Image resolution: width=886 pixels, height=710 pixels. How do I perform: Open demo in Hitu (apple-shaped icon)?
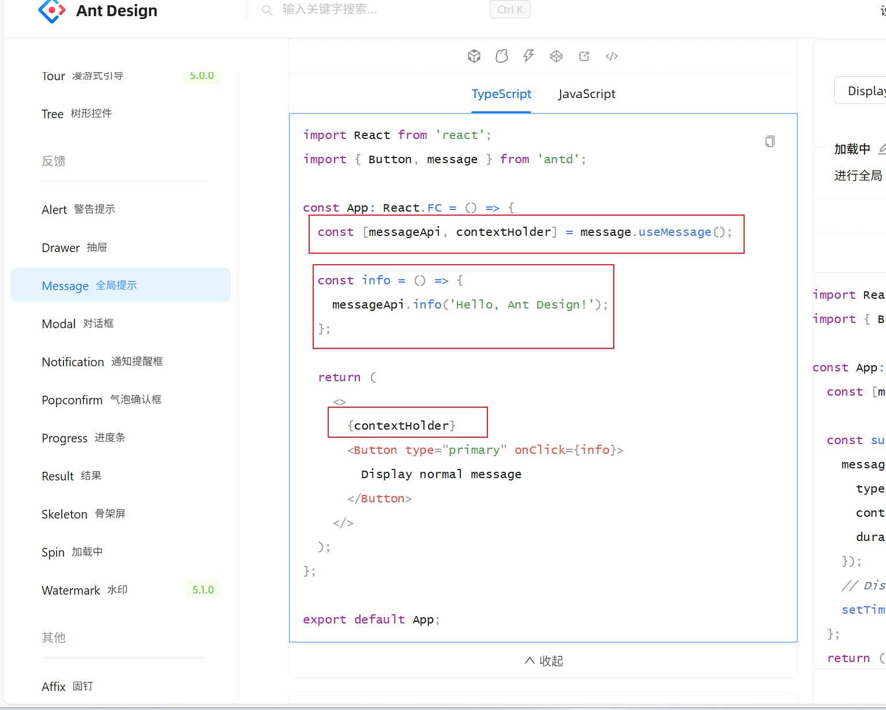point(502,56)
